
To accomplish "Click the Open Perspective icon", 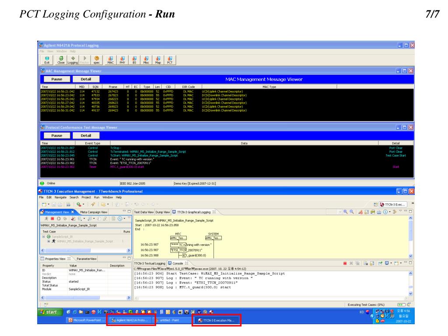I will 375,204.
